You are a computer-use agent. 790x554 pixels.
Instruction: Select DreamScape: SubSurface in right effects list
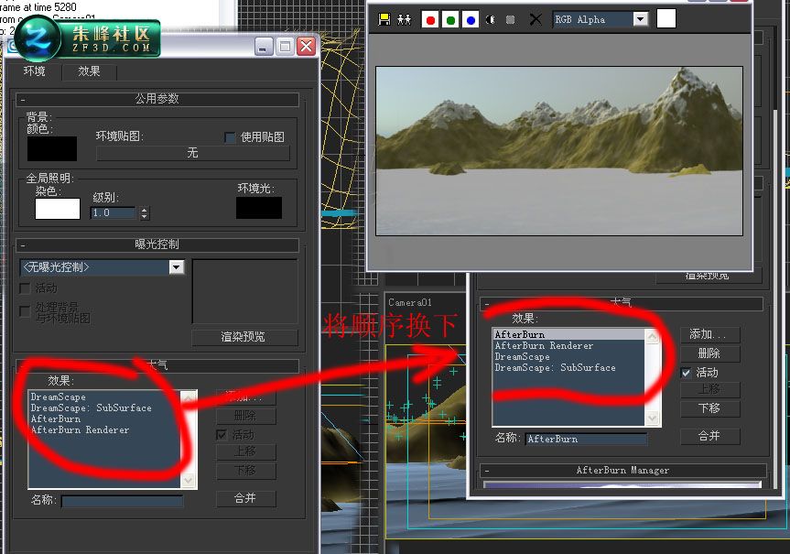coord(555,368)
